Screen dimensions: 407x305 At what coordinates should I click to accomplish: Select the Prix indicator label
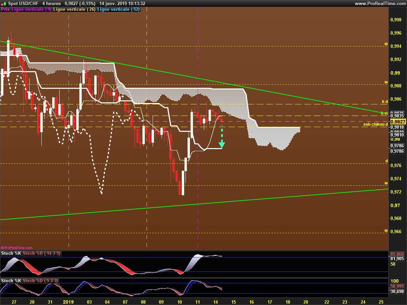tap(5, 9)
